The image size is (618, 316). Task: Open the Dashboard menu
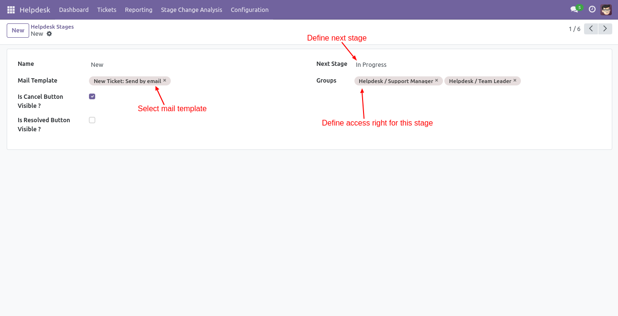[74, 10]
